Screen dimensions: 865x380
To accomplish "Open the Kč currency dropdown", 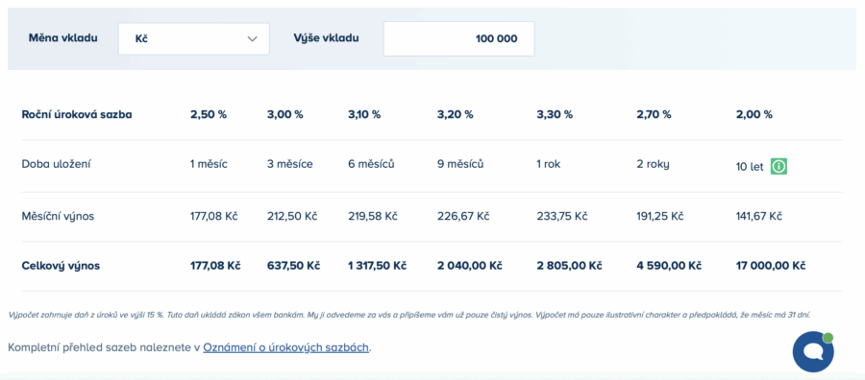I will coord(193,38).
